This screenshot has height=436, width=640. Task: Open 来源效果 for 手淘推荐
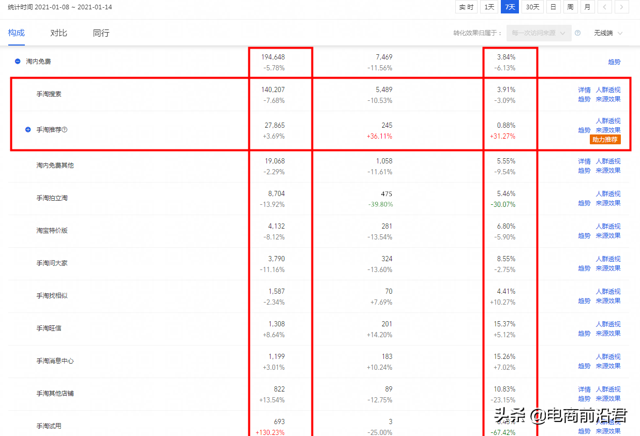point(608,130)
